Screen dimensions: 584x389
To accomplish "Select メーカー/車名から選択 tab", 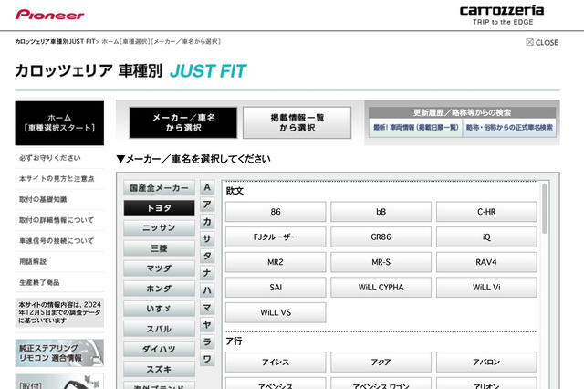I will click(x=183, y=123).
